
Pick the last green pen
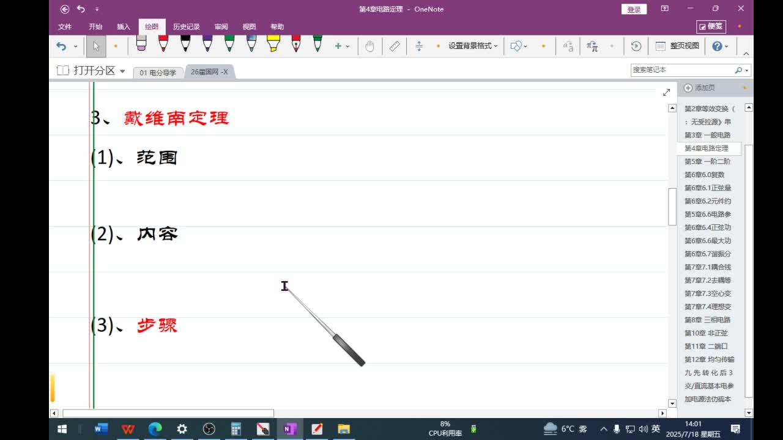pos(317,44)
